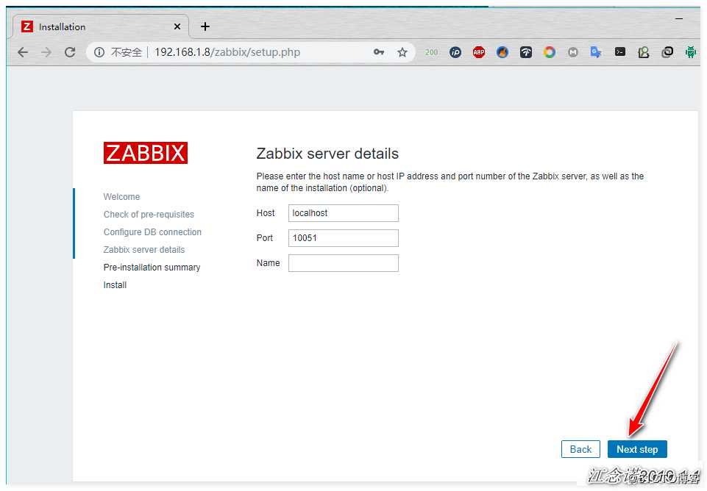The width and height of the screenshot is (707, 491).
Task: Click the green Android robot extension
Action: point(690,52)
